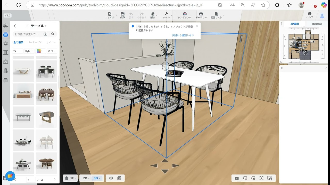
Task: Select the cabinet drawer icon in left sidebar
Action: click(5, 80)
